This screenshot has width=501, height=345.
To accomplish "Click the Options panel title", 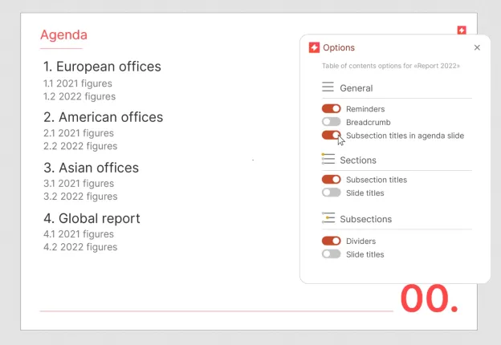I will coord(339,47).
